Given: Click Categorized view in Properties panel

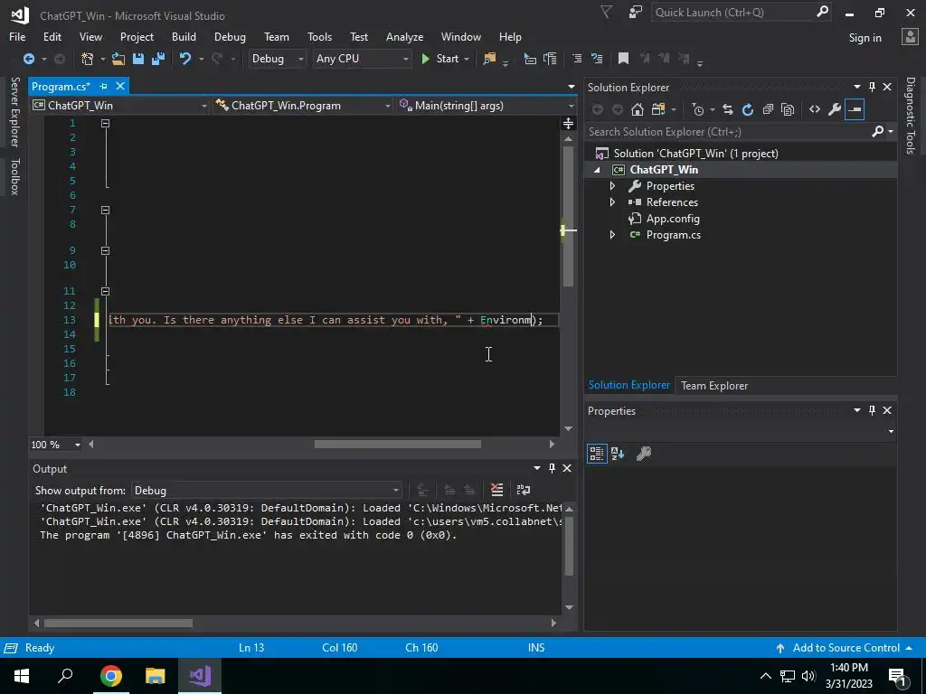Looking at the screenshot, I should point(597,454).
